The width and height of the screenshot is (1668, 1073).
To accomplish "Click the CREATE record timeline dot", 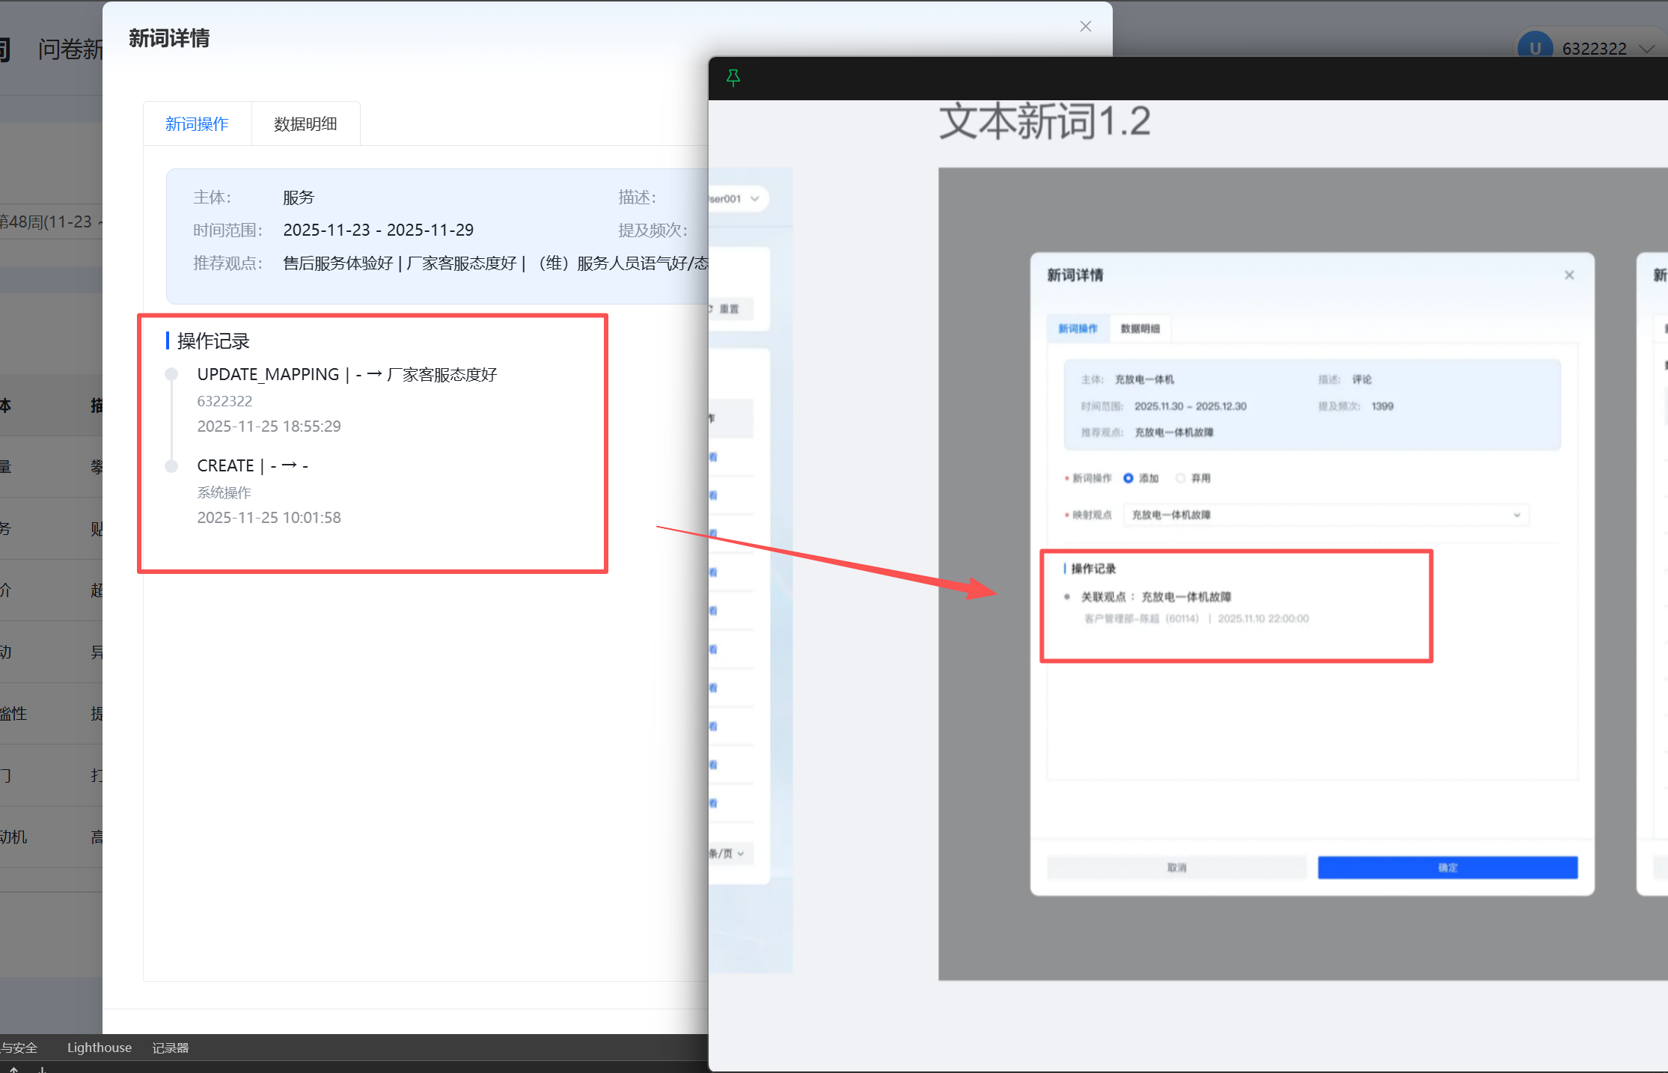I will (171, 466).
